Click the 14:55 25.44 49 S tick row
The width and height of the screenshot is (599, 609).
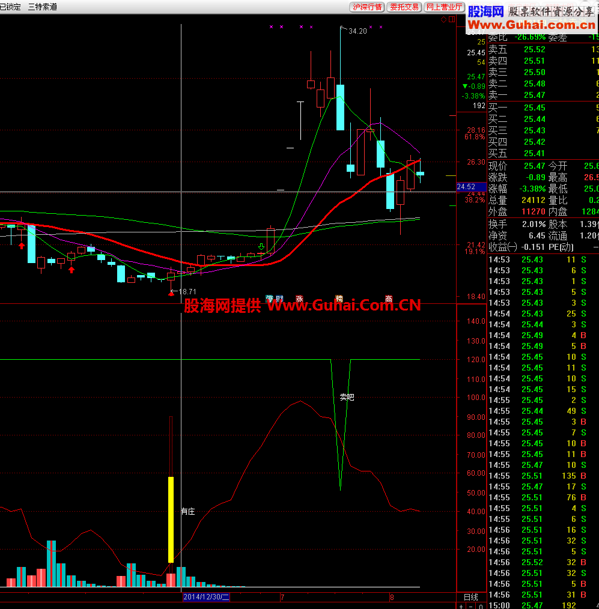click(x=543, y=411)
